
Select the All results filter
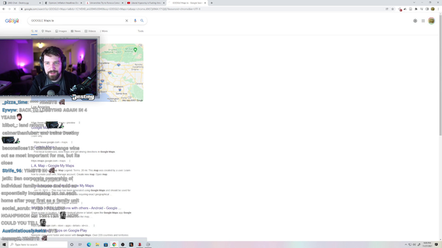[34, 31]
